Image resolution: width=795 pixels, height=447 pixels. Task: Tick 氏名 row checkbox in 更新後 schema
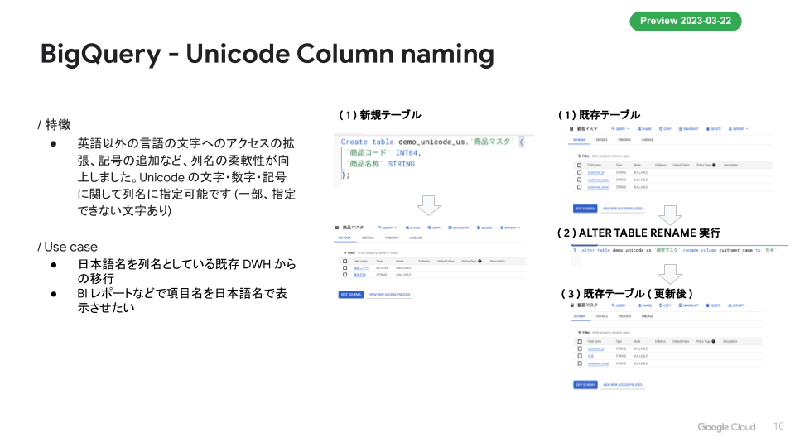tap(580, 356)
